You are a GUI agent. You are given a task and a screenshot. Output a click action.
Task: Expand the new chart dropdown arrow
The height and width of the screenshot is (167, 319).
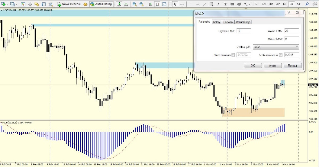tap(7, 4)
